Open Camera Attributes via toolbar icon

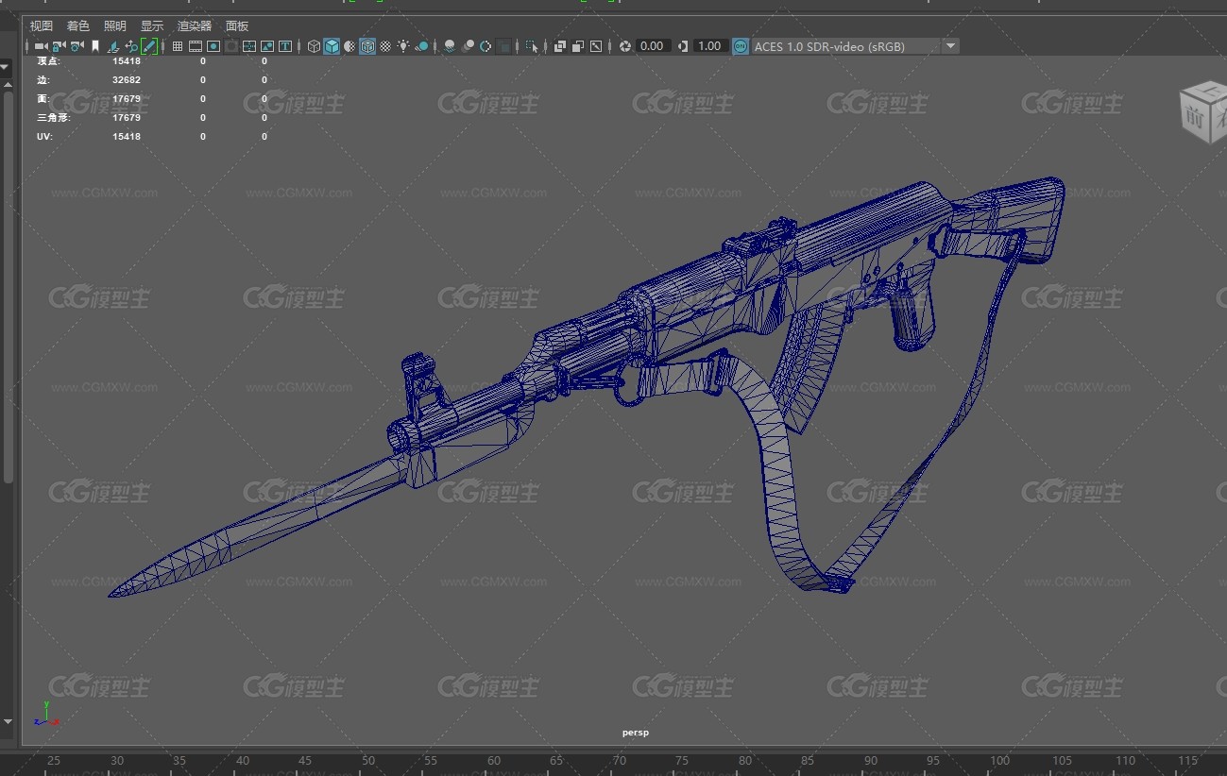point(77,45)
